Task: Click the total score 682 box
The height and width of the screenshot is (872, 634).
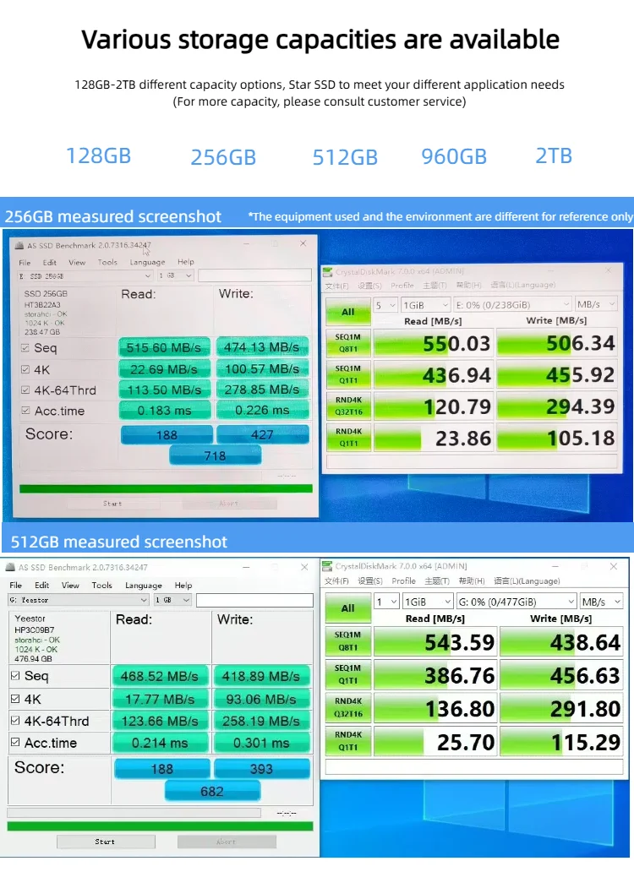Action: coord(212,791)
